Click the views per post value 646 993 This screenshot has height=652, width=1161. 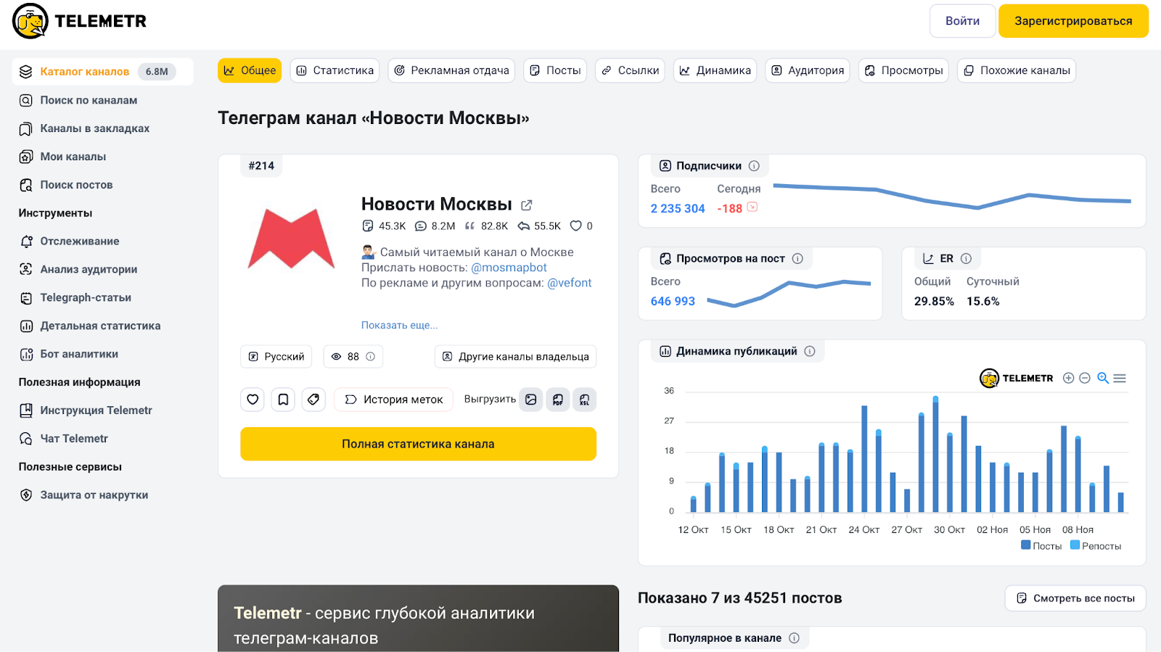click(673, 302)
